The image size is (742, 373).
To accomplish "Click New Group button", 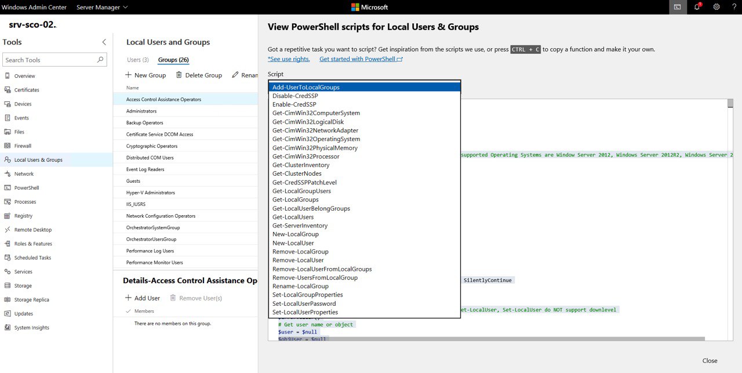I will click(146, 75).
